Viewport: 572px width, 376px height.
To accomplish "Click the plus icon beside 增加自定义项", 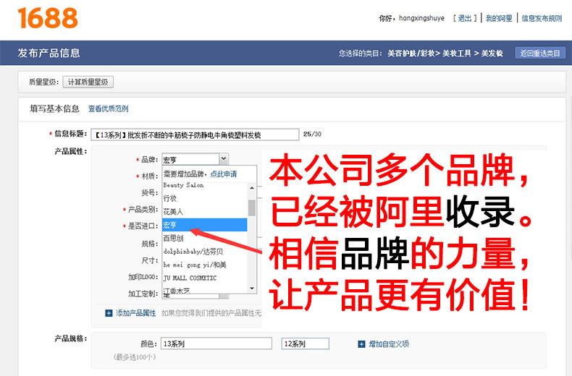I will [x=361, y=344].
